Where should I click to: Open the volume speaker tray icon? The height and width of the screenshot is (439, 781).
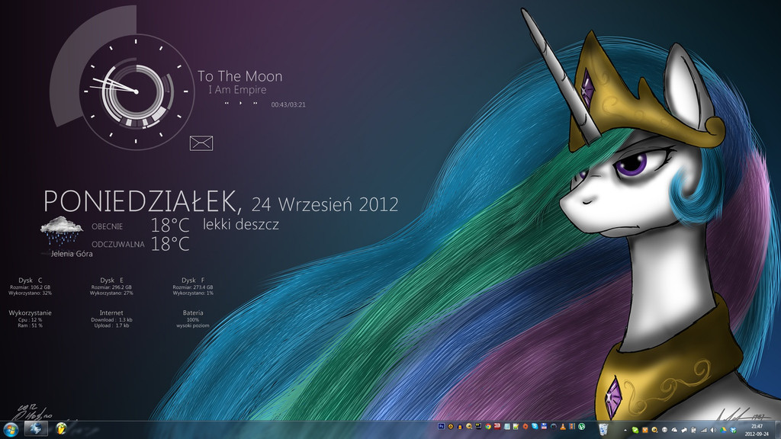pyautogui.click(x=713, y=430)
